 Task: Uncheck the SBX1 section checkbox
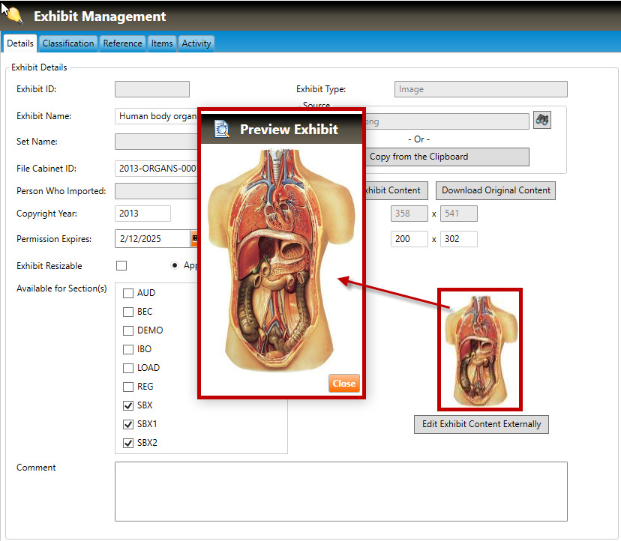pos(127,424)
